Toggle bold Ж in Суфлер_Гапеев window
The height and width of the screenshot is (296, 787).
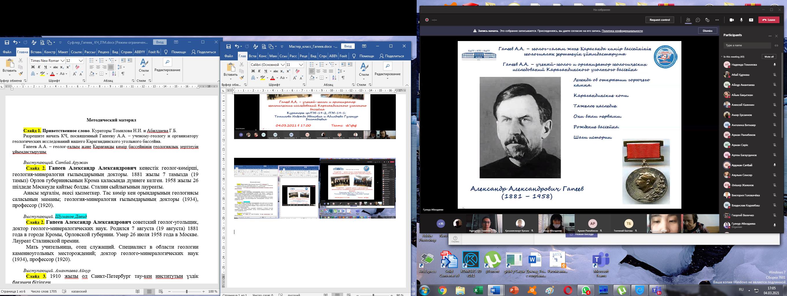pyautogui.click(x=33, y=67)
